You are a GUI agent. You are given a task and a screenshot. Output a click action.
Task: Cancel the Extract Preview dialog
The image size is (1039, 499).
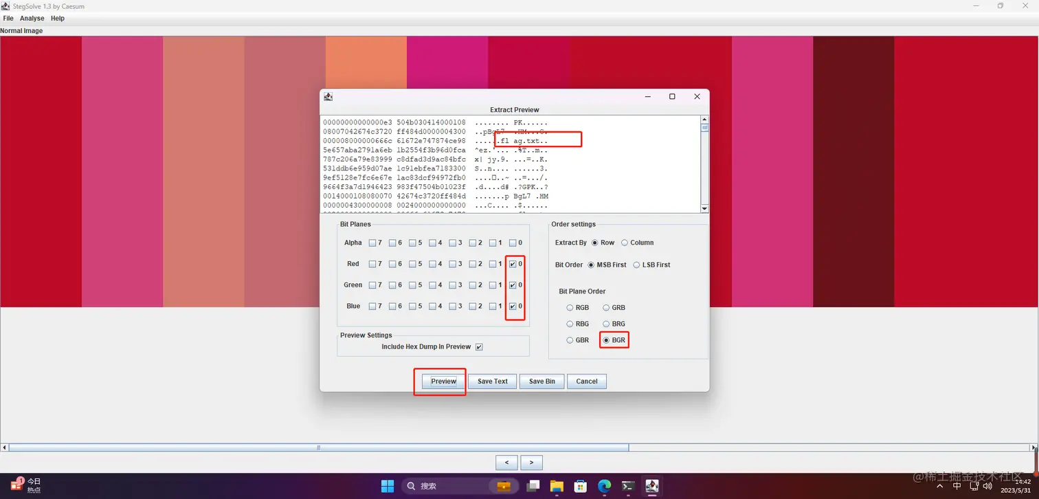point(587,381)
